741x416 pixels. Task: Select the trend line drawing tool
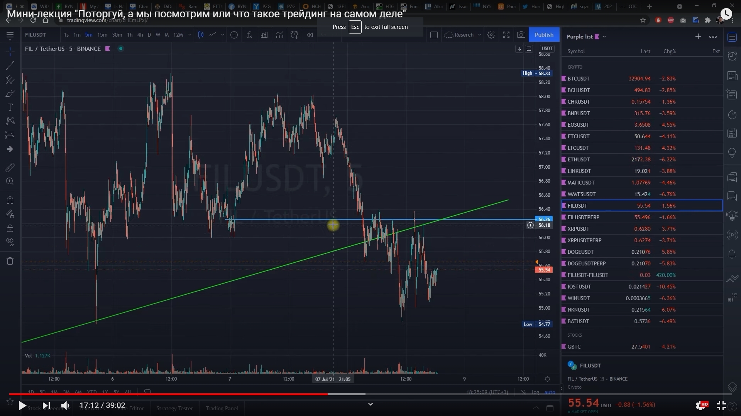(10, 65)
